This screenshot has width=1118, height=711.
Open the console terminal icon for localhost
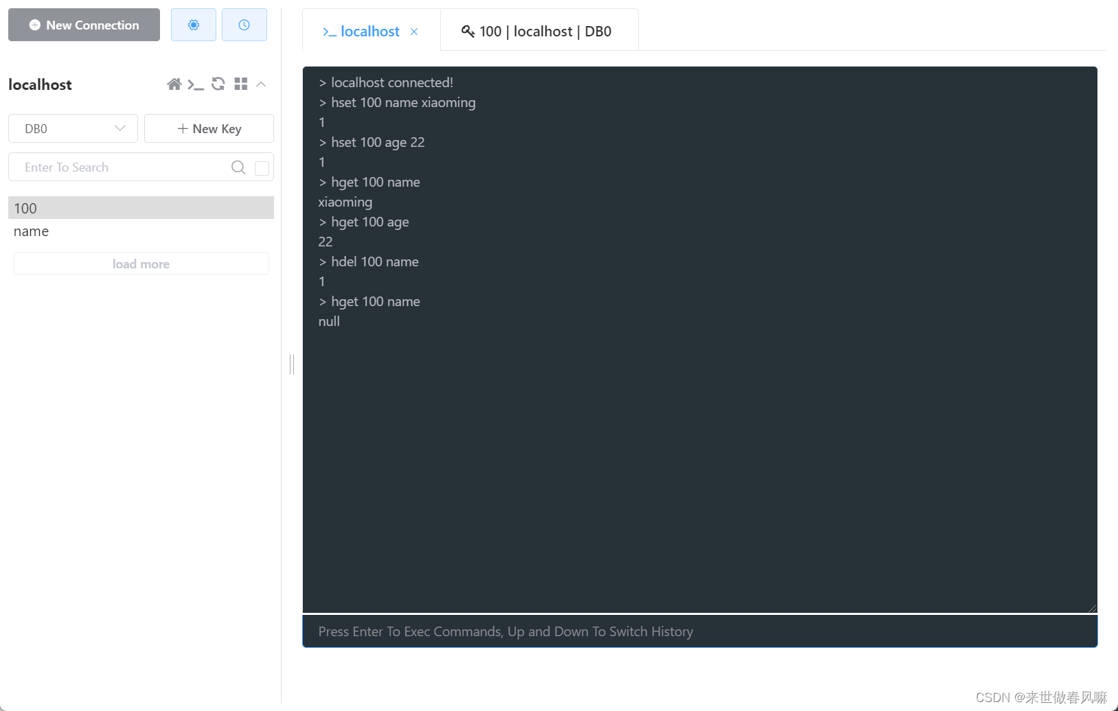(196, 84)
